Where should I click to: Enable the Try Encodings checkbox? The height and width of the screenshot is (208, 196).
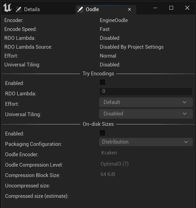(x=102, y=82)
